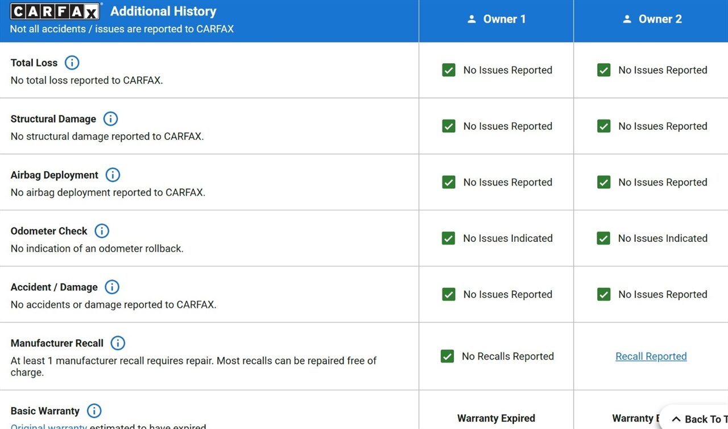Click the Back To Top chevron arrow
This screenshot has height=429, width=728.
tap(676, 419)
